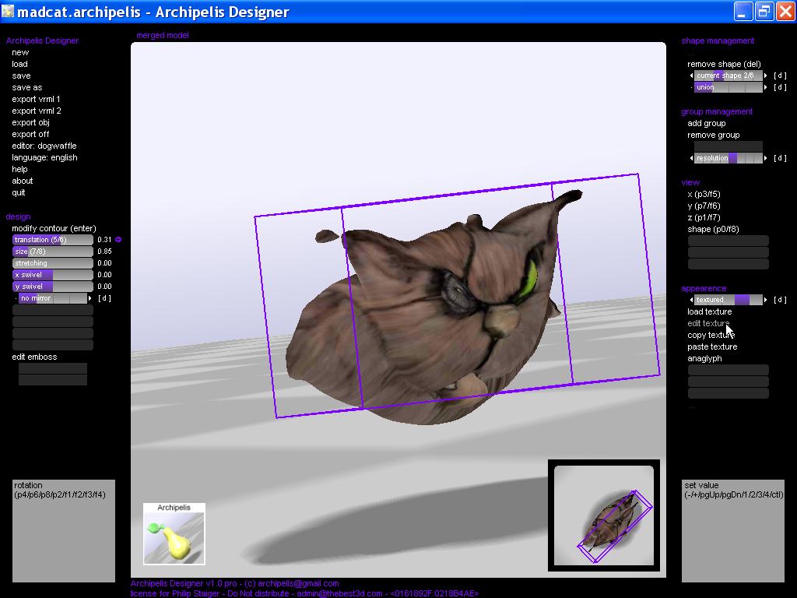Reset textured appearance with its [d] button
Screen dimensions: 797x598
(x=780, y=300)
